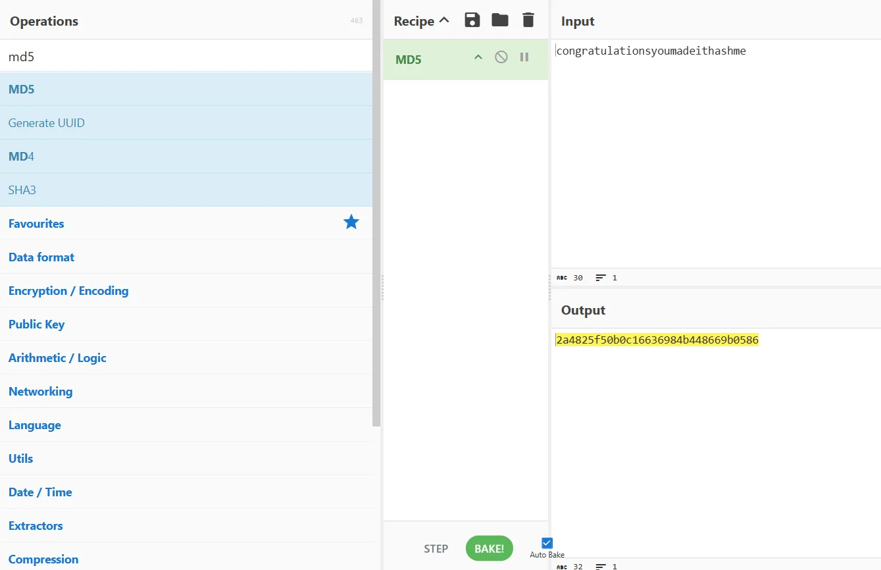Disable the MD5 operation in recipe
This screenshot has height=570, width=881.
(x=501, y=57)
